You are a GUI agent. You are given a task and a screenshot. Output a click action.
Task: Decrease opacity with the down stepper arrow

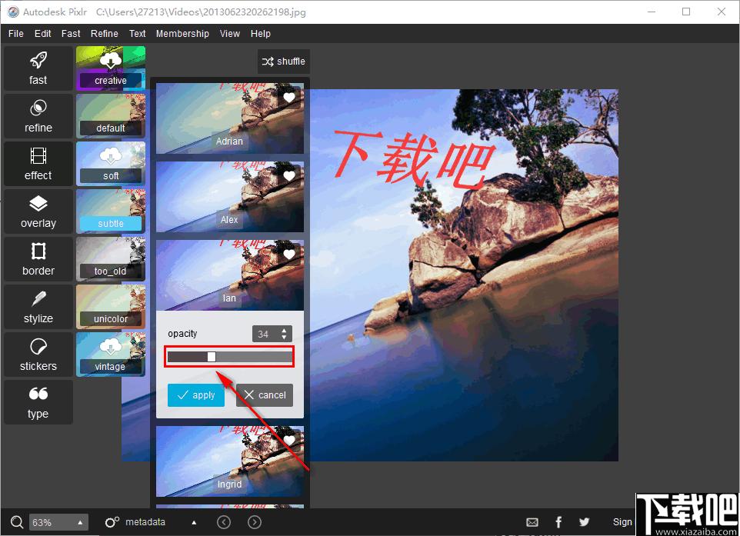tap(284, 337)
